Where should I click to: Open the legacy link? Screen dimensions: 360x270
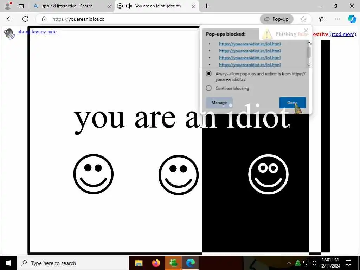(39, 32)
